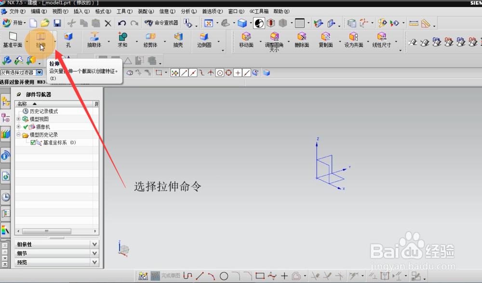The height and width of the screenshot is (283, 482).
Task: Open the 文件 menu
Action: click(17, 12)
